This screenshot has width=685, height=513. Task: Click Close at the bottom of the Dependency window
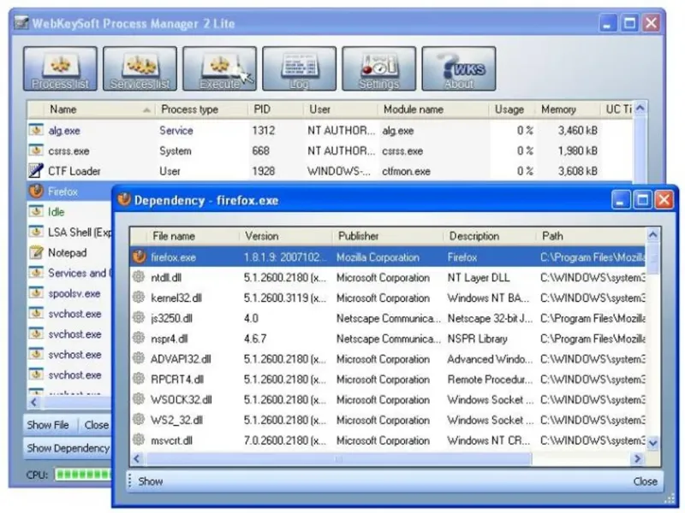point(646,481)
